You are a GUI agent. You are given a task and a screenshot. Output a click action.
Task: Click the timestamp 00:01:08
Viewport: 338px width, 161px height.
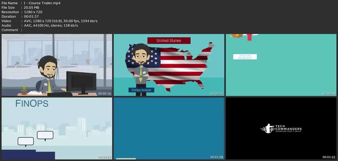(217, 157)
